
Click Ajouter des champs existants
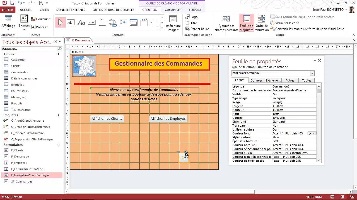point(226,23)
